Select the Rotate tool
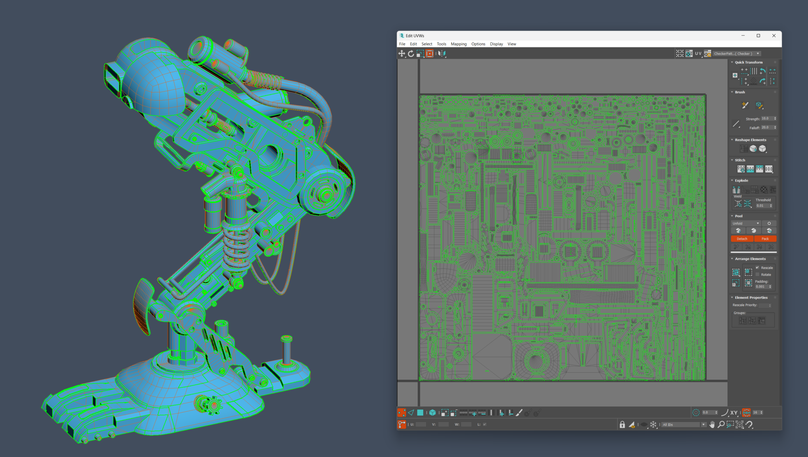This screenshot has width=808, height=457. point(410,53)
